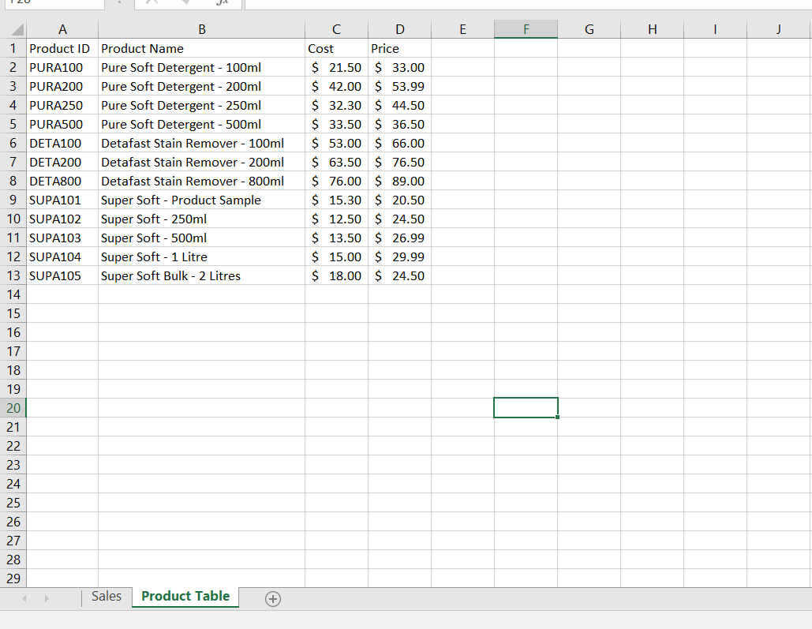This screenshot has height=629, width=812.
Task: Click the Product Name header cell
Action: point(202,48)
